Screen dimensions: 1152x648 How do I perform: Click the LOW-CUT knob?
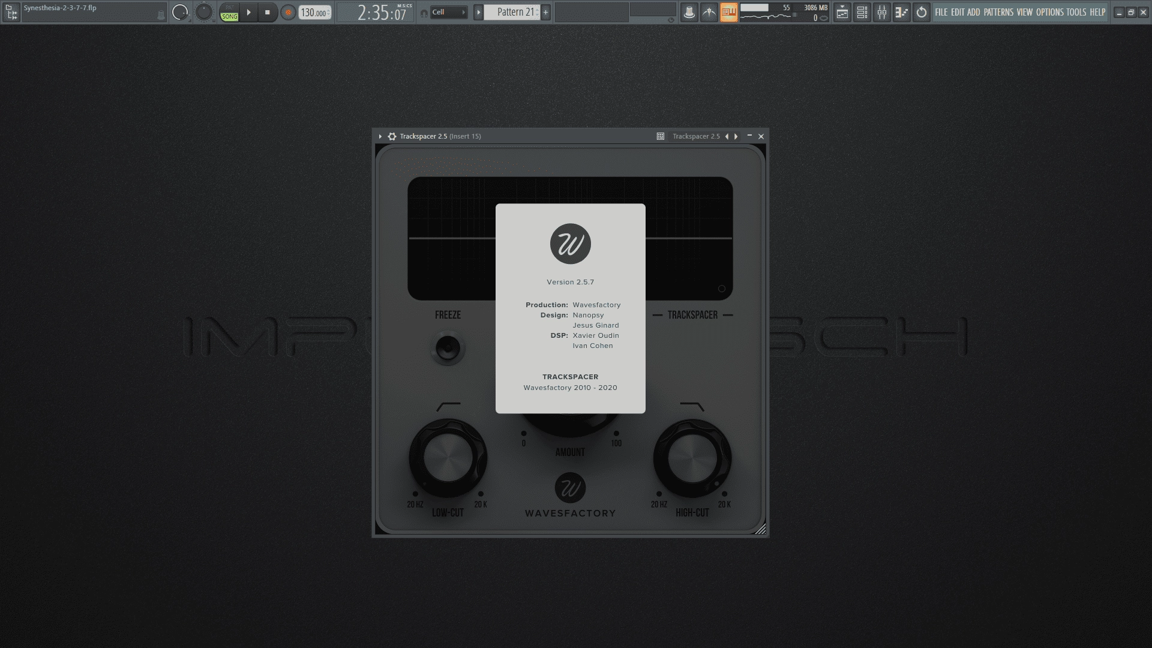pos(448,458)
